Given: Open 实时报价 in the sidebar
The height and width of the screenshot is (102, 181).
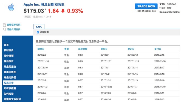Looking at the screenshot, I should coord(9,50).
